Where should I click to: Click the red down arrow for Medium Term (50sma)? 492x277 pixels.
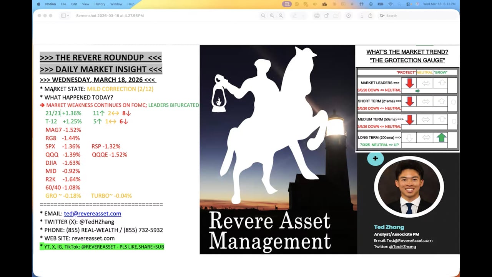tap(409, 119)
